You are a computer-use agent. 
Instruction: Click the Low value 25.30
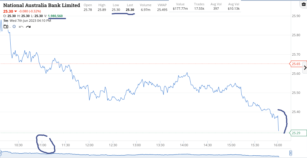(116, 10)
